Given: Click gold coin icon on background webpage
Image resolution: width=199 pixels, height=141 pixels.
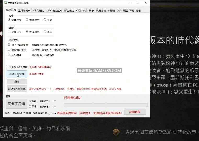Looking at the screenshot, I should pyautogui.click(x=116, y=132).
